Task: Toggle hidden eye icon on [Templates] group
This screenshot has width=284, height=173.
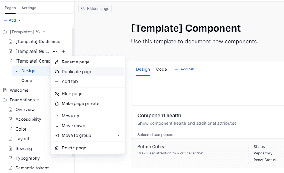Action: coord(38,32)
